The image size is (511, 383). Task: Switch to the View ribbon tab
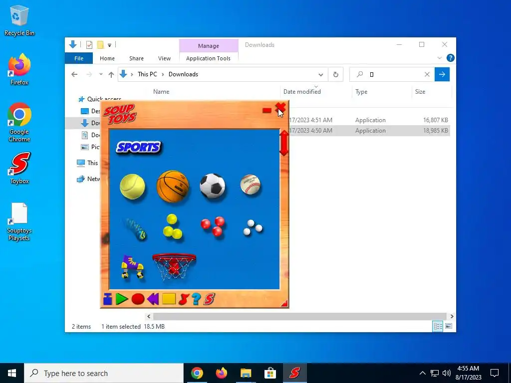click(164, 58)
